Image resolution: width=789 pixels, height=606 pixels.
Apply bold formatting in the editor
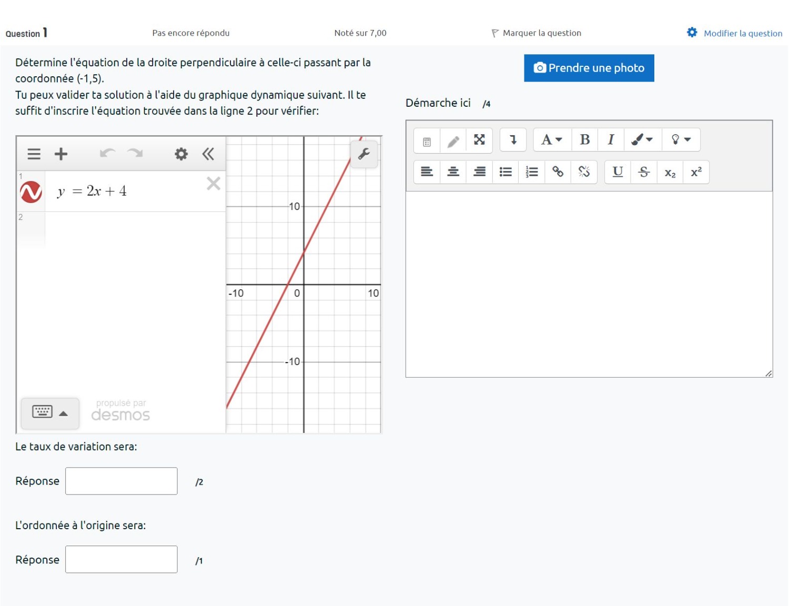[x=584, y=140]
